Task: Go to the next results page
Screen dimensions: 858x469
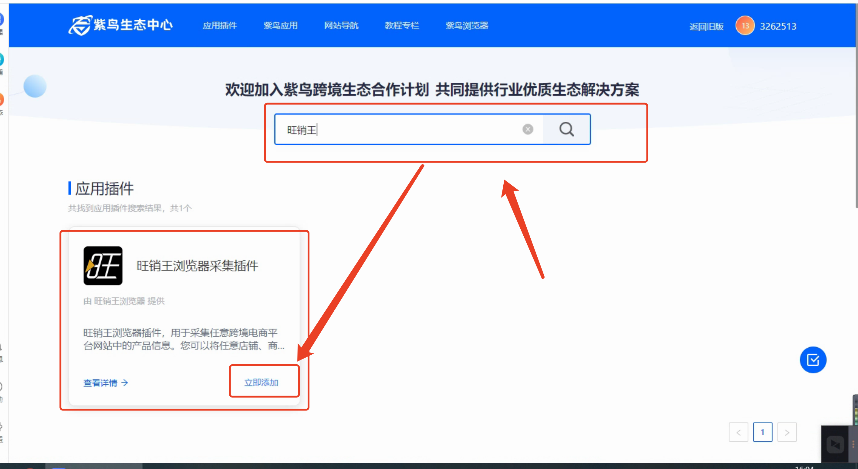Action: [x=787, y=432]
